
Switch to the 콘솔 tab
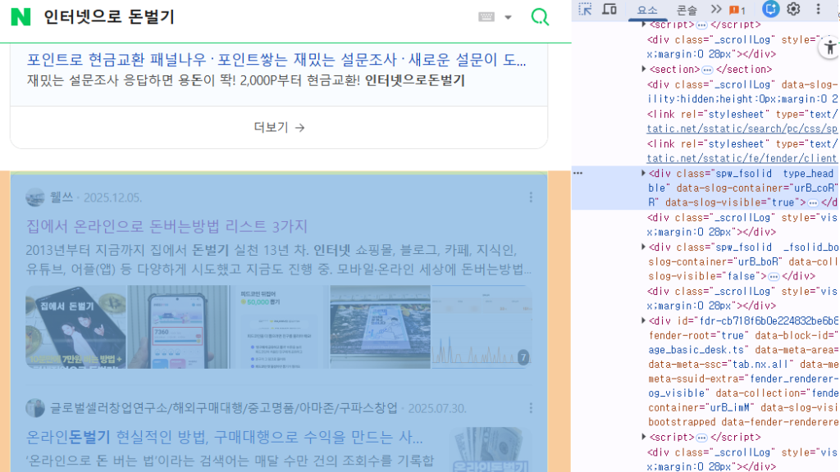(687, 10)
